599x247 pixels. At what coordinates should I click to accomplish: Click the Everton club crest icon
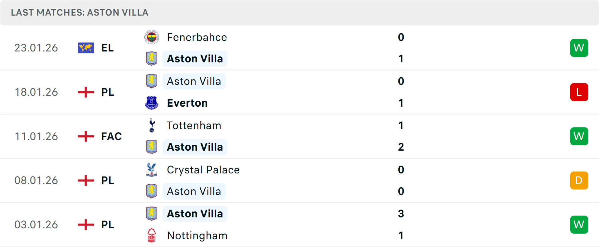[x=152, y=103]
